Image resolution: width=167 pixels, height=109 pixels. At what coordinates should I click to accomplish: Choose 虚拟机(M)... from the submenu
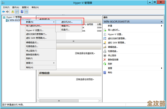69,22
